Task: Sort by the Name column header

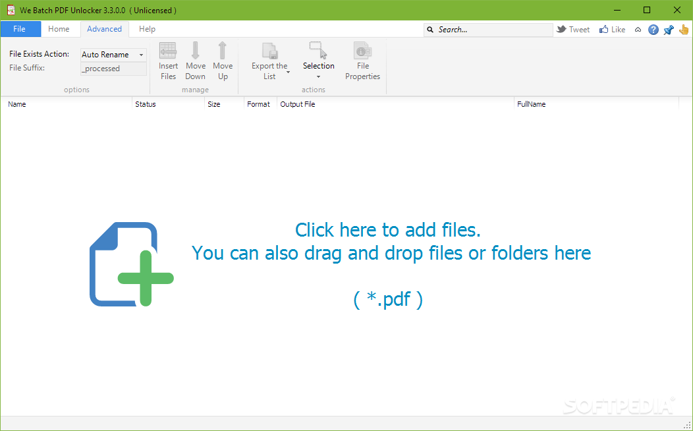Action: coord(67,104)
